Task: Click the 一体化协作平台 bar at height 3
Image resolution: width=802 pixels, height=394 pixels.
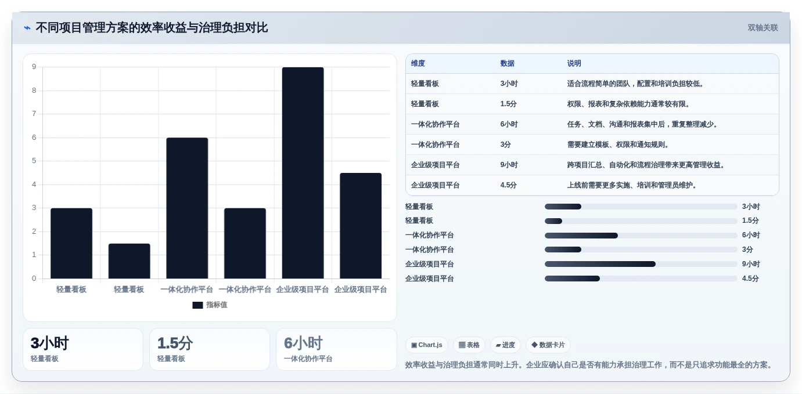Action: (x=245, y=244)
